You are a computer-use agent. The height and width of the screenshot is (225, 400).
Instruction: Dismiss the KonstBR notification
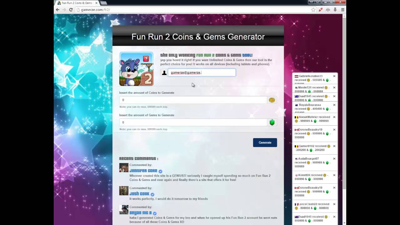334,175
